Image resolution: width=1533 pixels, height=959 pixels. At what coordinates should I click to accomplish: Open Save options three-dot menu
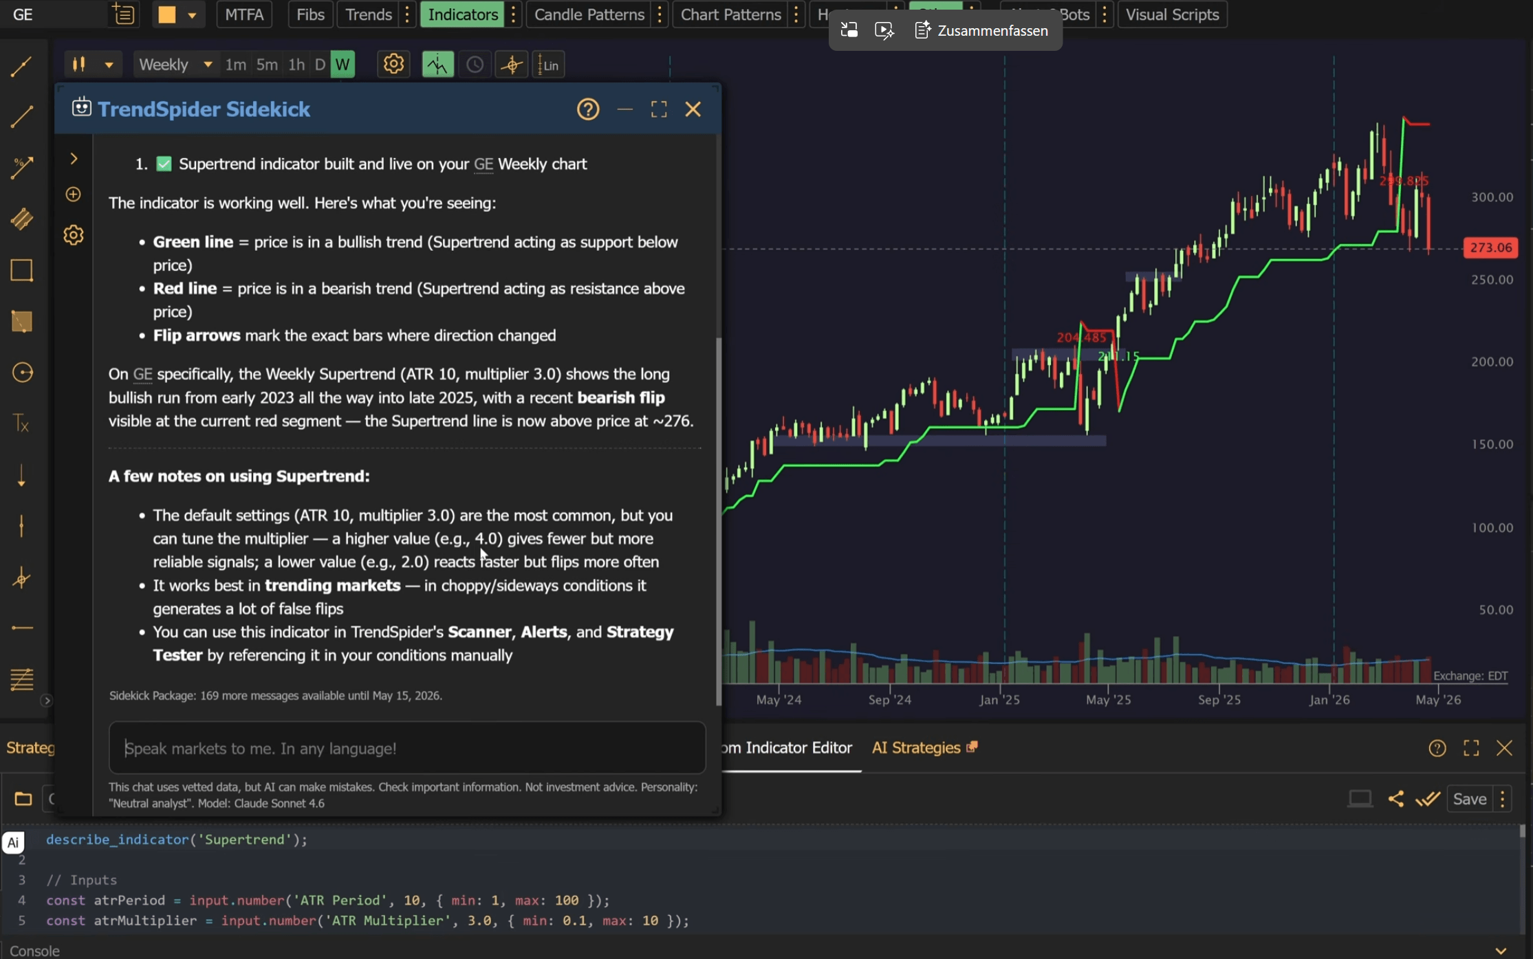pos(1502,799)
